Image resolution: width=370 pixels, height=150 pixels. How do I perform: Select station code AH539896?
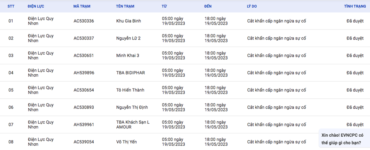tap(84, 73)
